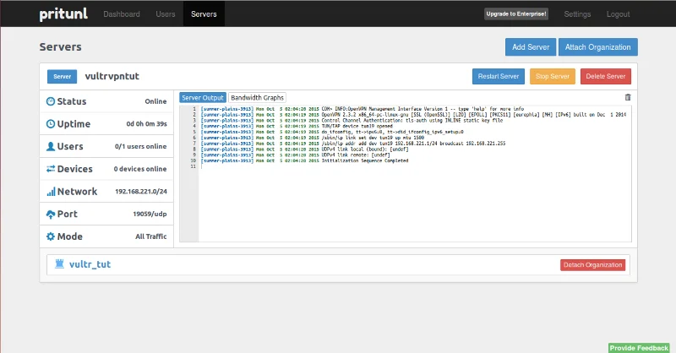
Task: Click the blue Server label badge
Action: pyautogui.click(x=62, y=76)
